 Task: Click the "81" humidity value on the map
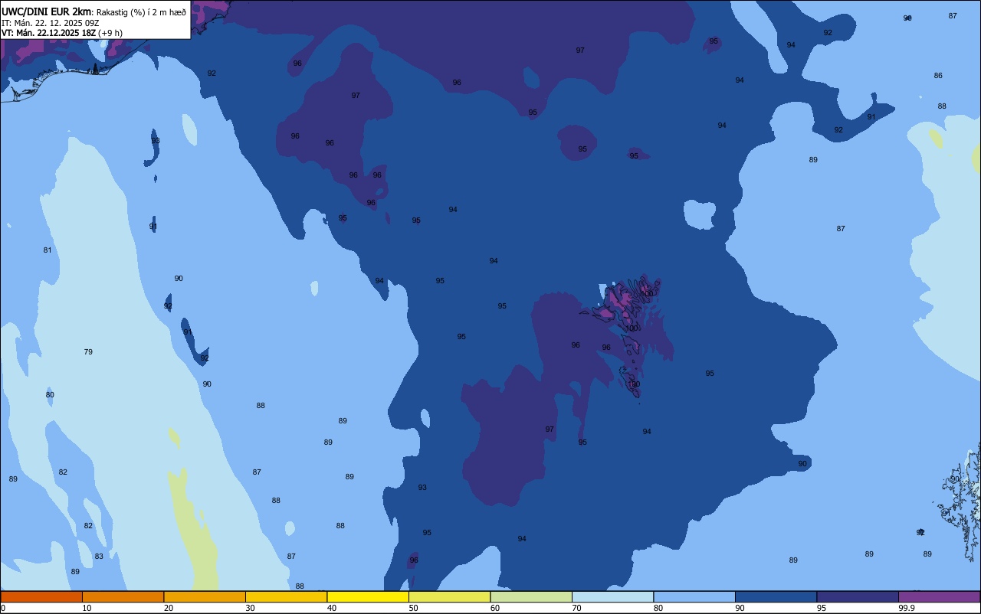pos(48,250)
